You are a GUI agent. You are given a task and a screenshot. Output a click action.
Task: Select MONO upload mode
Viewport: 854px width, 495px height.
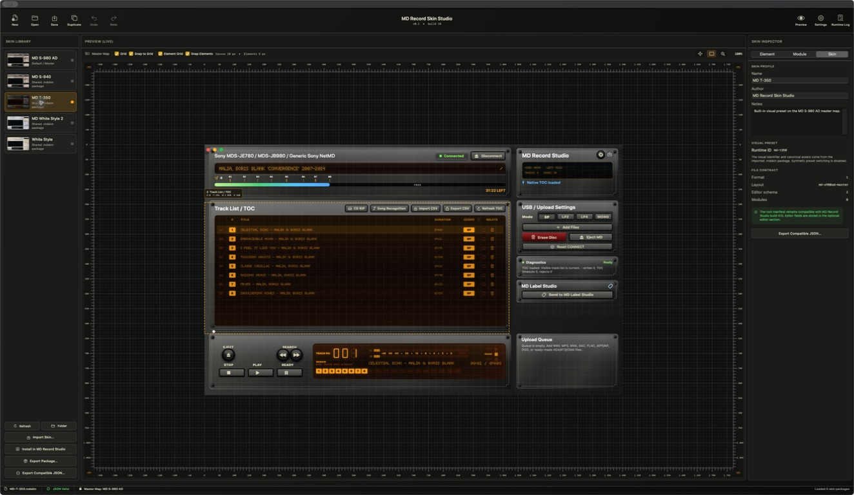pos(603,217)
